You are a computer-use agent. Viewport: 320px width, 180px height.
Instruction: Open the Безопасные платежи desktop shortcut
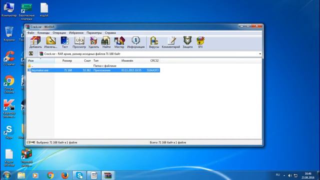pyautogui.click(x=26, y=11)
